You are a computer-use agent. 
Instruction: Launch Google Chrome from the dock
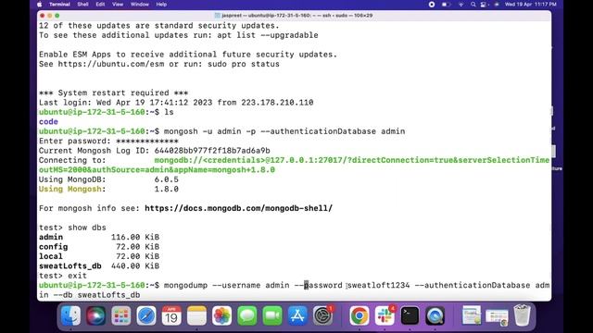pos(360,315)
